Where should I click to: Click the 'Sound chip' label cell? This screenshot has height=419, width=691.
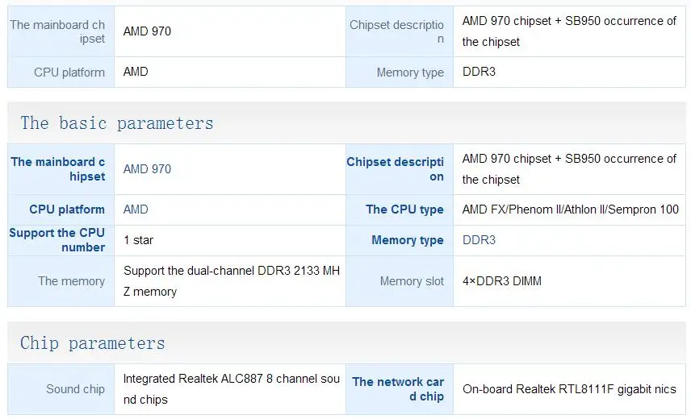click(x=75, y=389)
